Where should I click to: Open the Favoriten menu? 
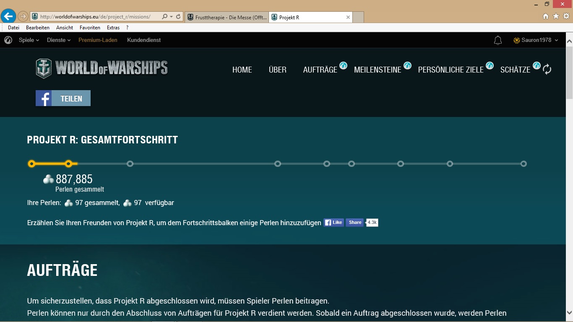point(90,28)
